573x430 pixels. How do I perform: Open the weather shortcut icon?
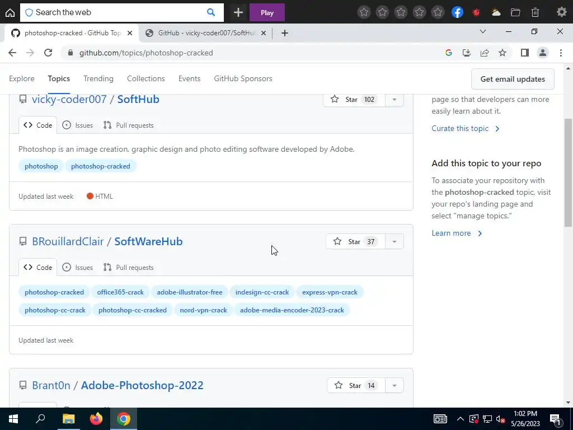pos(496,13)
